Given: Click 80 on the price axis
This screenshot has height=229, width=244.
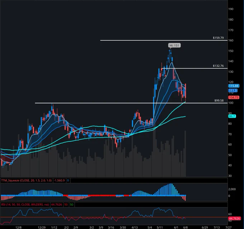Looking at the screenshot, I should pos(230,123).
